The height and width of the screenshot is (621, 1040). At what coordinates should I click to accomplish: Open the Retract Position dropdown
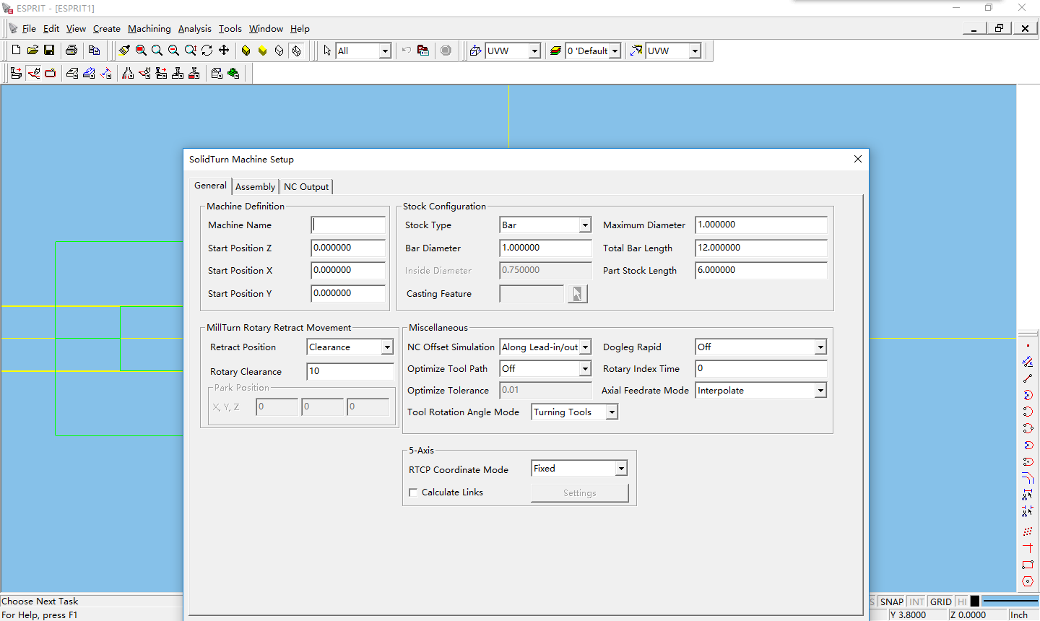387,347
